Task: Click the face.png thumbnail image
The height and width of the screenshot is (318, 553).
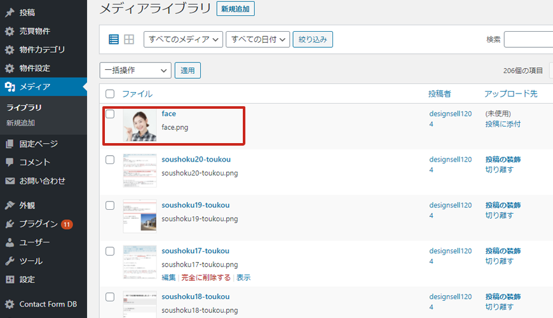Action: (x=139, y=125)
